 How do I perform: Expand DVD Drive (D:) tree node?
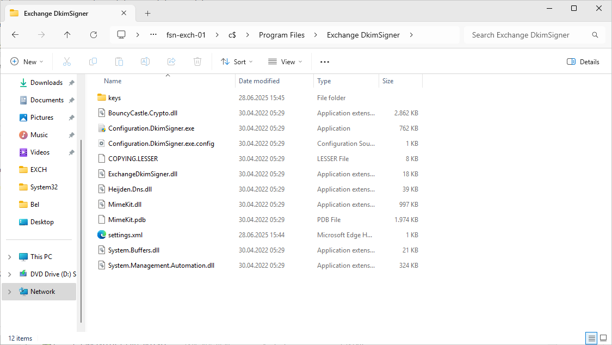point(10,274)
